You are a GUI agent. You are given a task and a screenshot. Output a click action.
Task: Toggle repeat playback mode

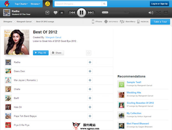[166, 13]
